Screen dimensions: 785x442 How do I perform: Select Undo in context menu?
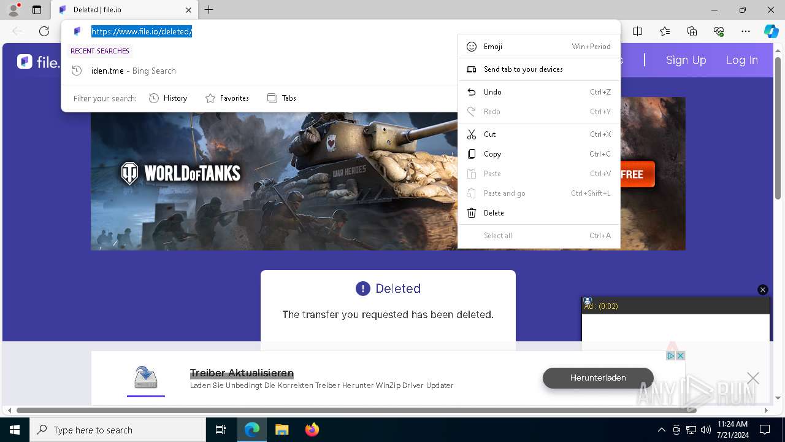(539, 92)
